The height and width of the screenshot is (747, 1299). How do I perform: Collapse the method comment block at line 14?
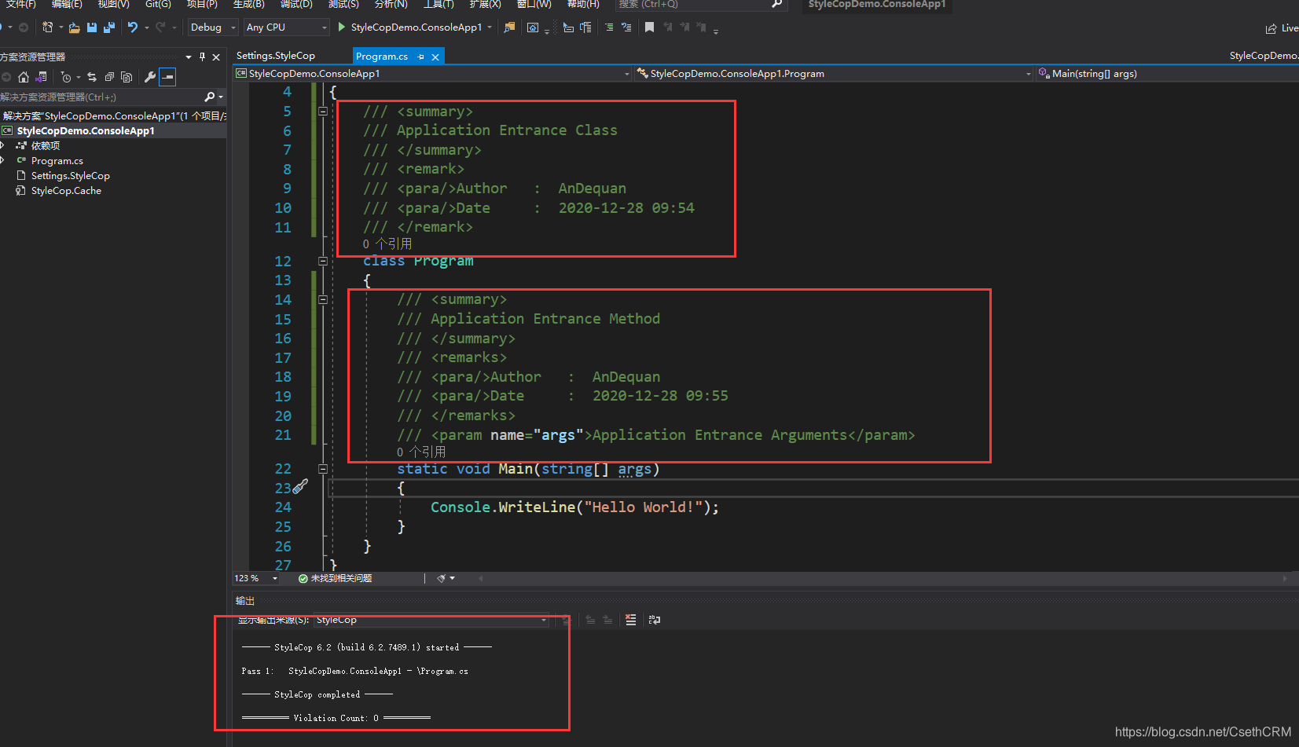click(x=323, y=299)
